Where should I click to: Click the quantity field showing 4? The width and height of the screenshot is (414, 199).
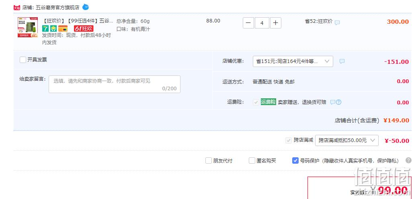(262, 23)
